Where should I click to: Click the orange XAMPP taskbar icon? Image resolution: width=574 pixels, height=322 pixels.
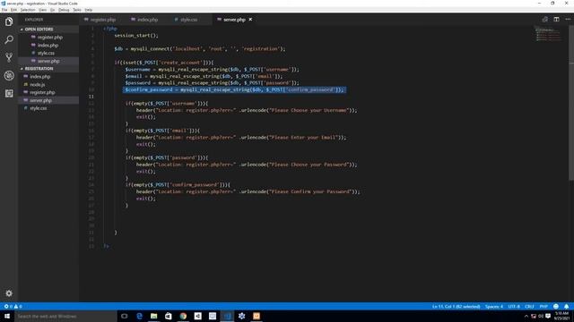(x=257, y=316)
